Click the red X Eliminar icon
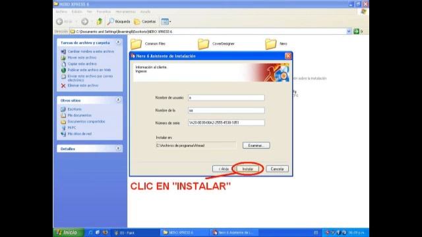The width and height of the screenshot is (422, 237). click(63, 86)
